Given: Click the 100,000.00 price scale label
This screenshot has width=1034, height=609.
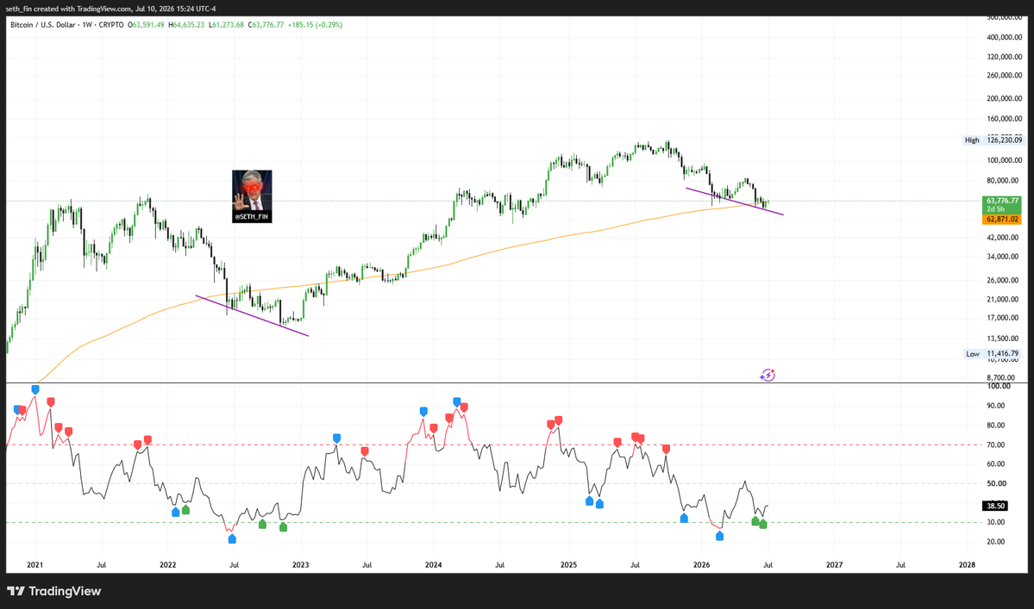Looking at the screenshot, I should pyautogui.click(x=1005, y=160).
